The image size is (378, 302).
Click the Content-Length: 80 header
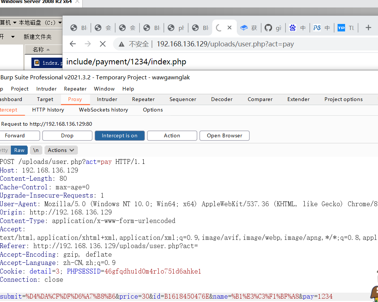34,179
